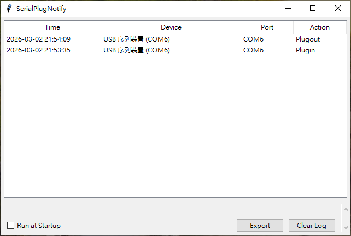351x236 pixels.
Task: Select the Port column header
Action: pyautogui.click(x=267, y=27)
